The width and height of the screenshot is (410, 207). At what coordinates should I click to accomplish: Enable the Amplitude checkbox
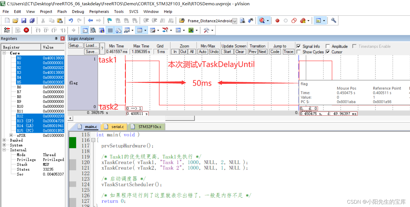click(x=328, y=46)
